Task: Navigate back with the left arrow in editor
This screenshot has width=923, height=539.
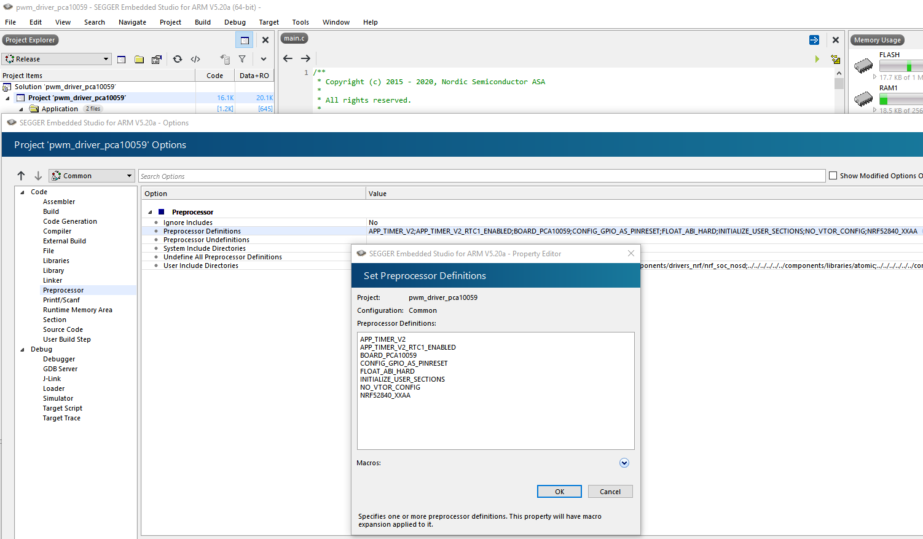Action: [x=288, y=58]
